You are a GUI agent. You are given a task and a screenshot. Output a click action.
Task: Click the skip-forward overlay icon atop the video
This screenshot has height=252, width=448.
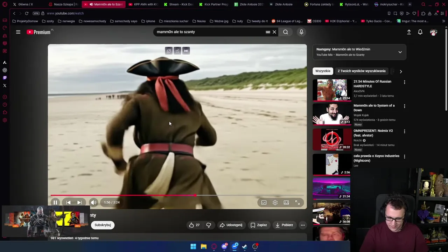186,51
